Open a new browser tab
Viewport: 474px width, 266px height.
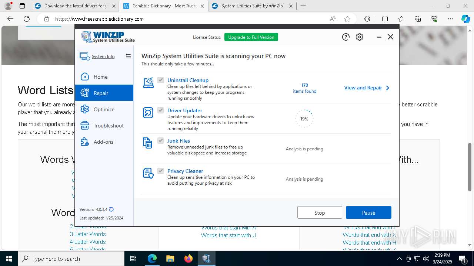[x=303, y=6]
